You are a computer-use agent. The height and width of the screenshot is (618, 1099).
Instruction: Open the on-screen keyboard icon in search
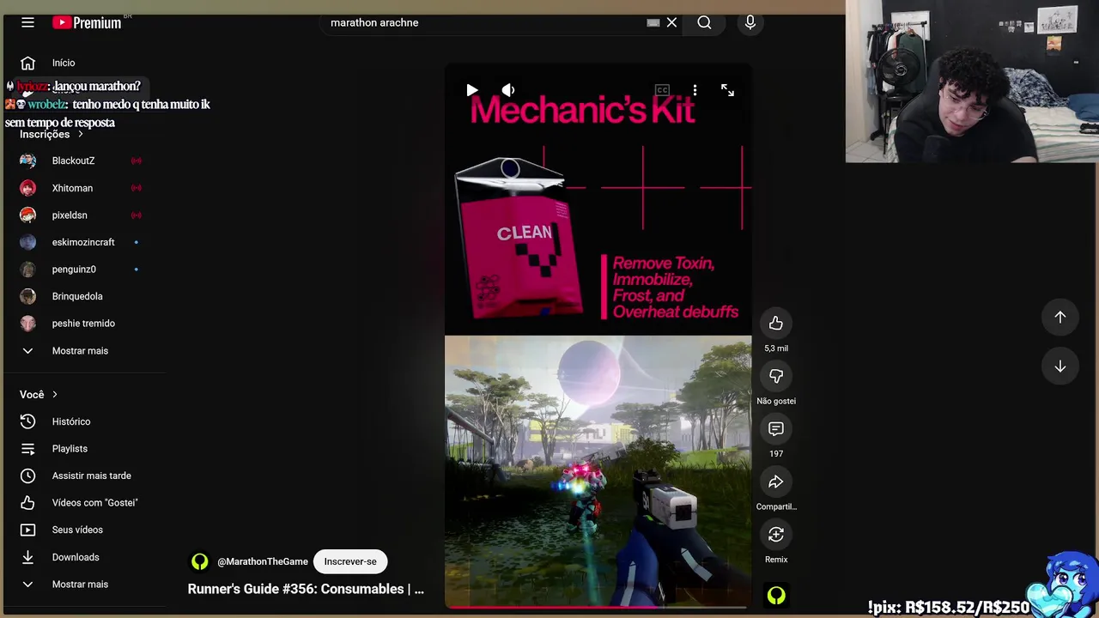coord(653,22)
